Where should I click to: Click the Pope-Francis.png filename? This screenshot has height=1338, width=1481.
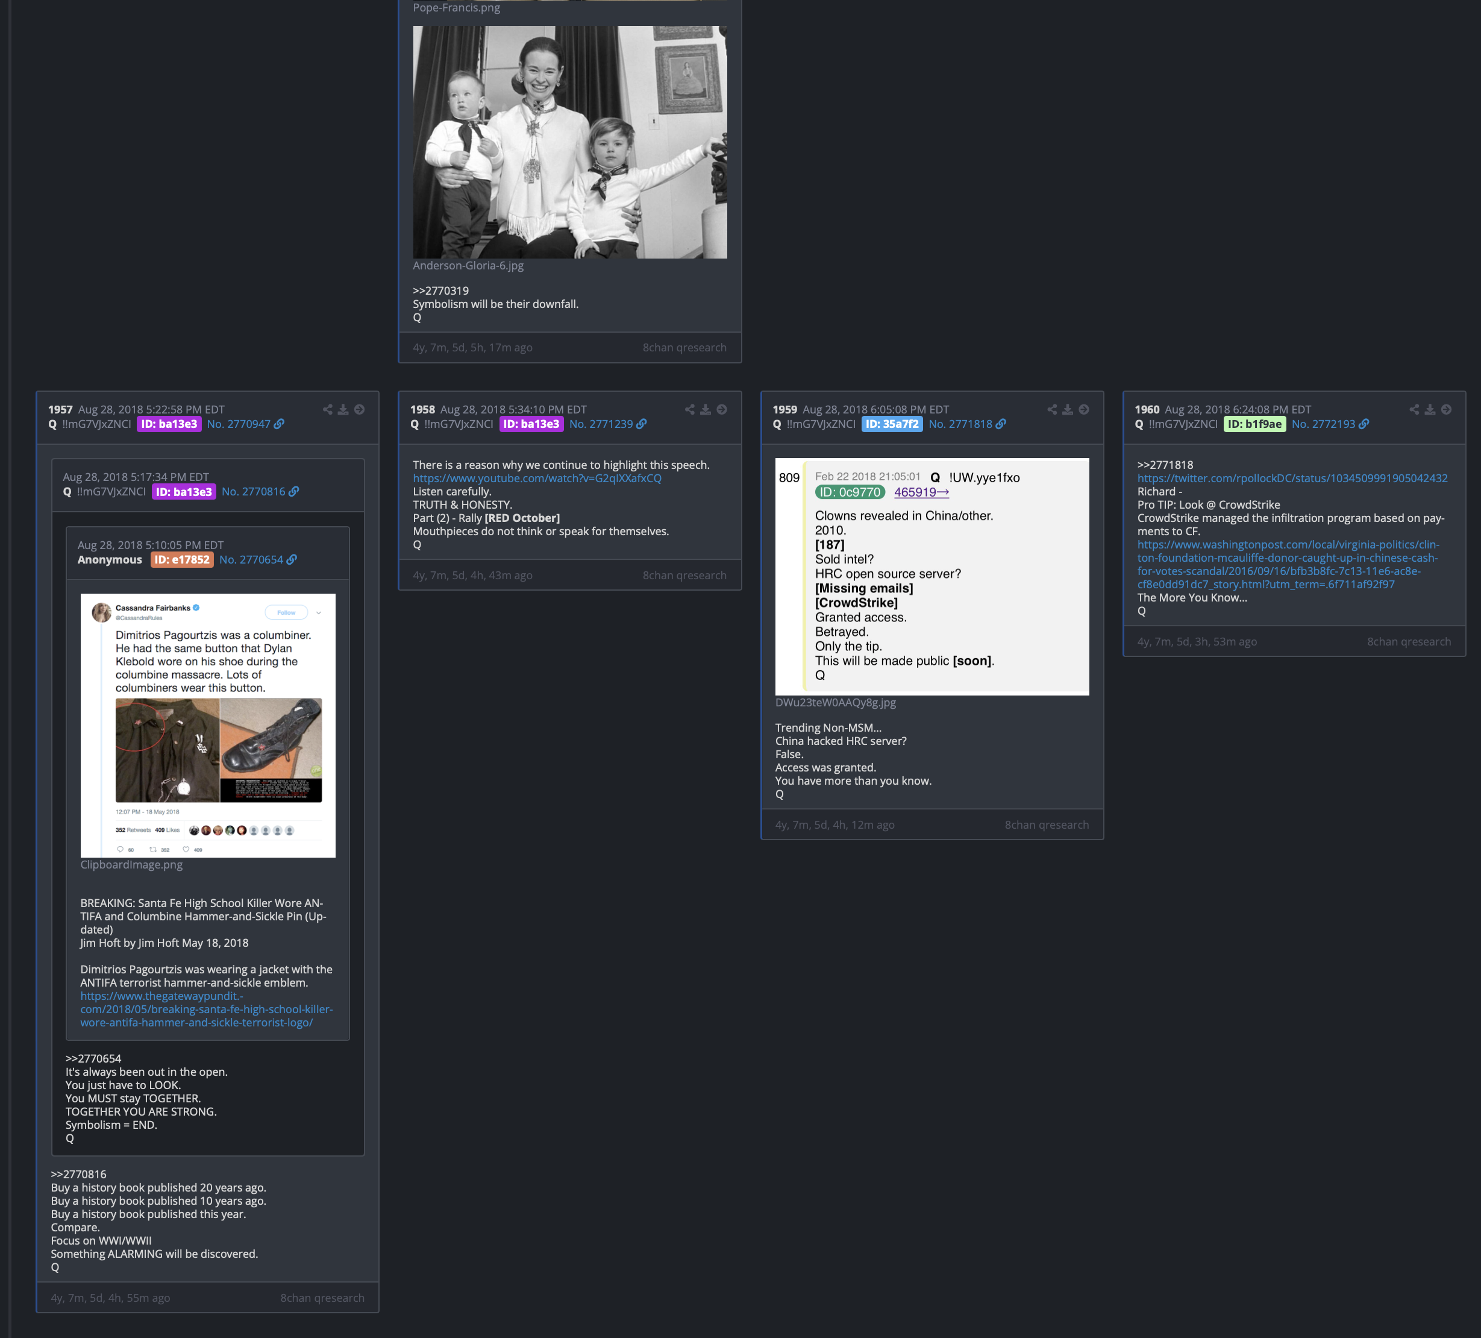point(456,7)
